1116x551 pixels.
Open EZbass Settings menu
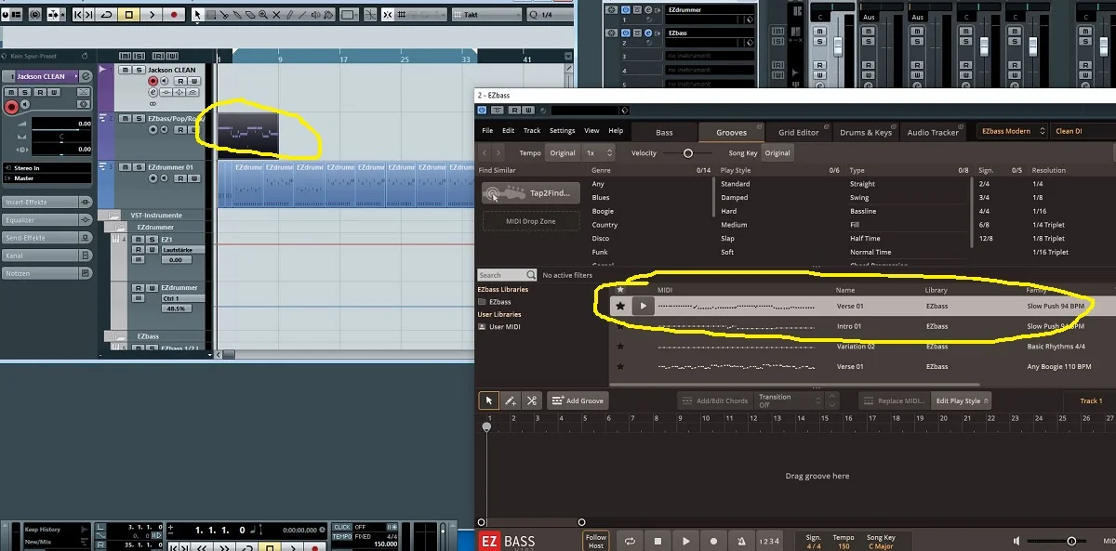(562, 131)
